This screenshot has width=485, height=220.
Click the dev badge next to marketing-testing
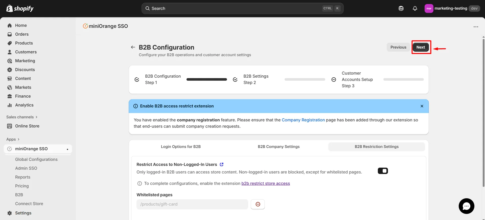coord(474,8)
